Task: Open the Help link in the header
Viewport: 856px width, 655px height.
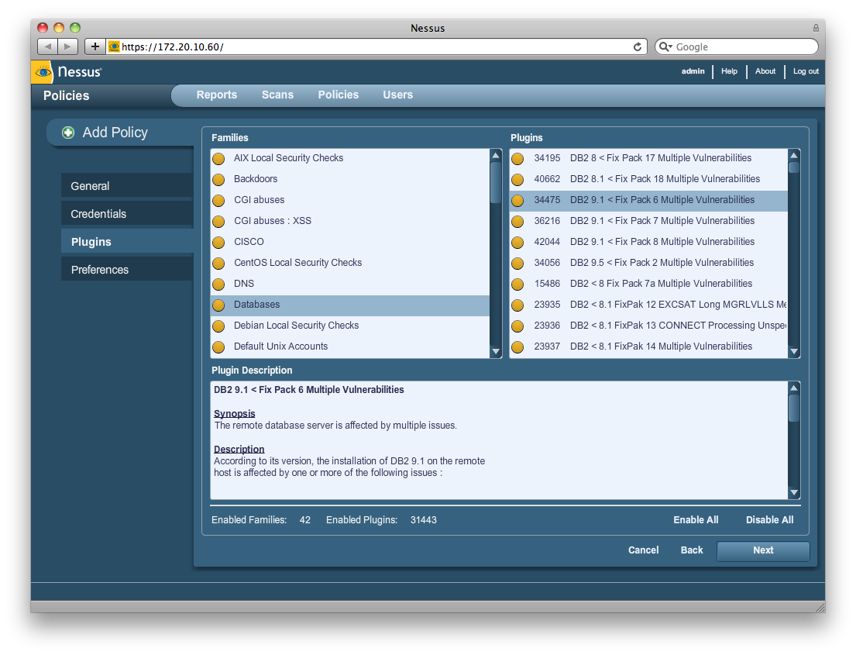Action: [729, 71]
